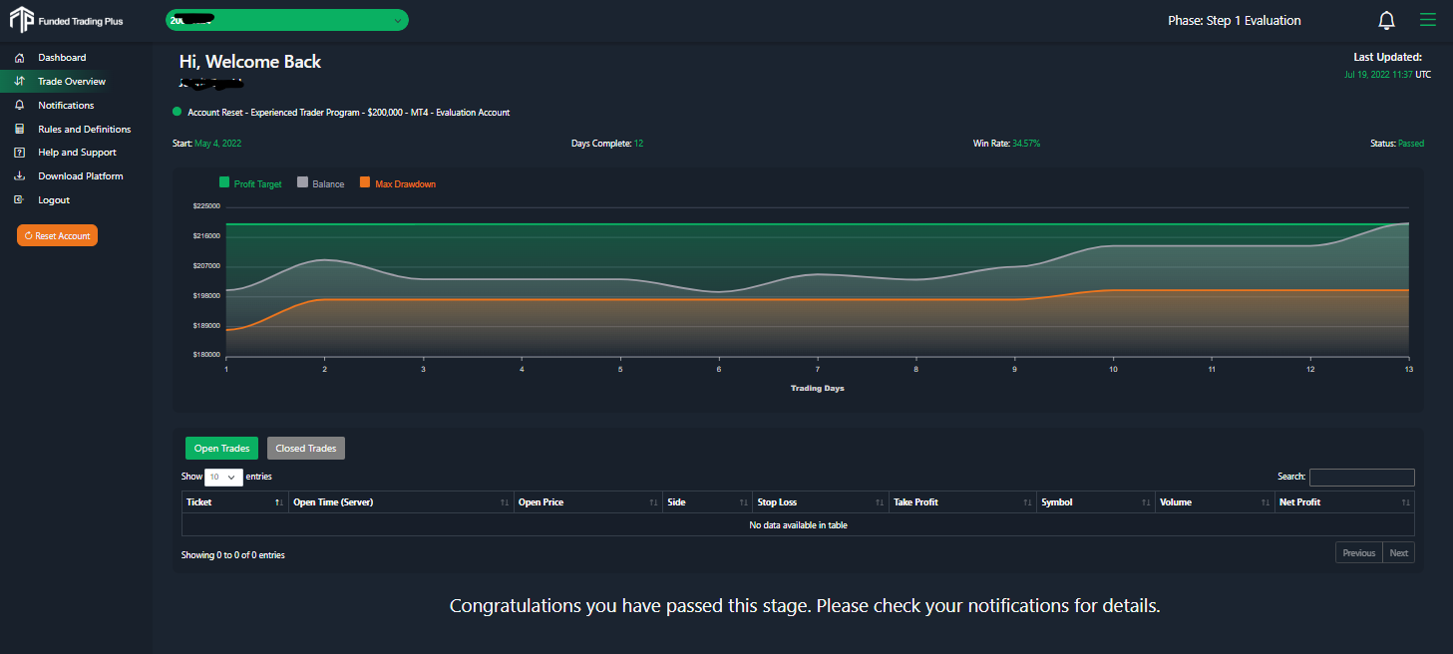Open the notifications bell icon
Screen dimensions: 1453x654
(1386, 20)
